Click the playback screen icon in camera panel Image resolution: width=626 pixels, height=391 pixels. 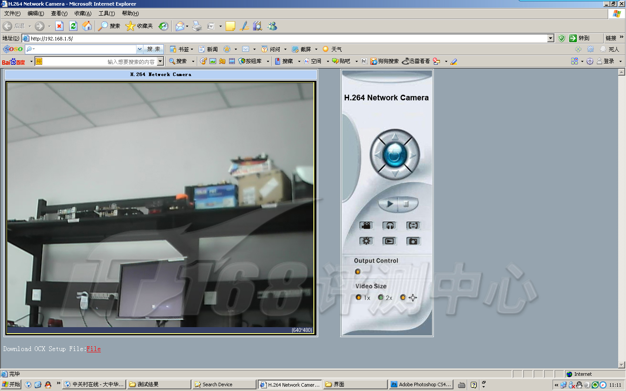coord(390,241)
